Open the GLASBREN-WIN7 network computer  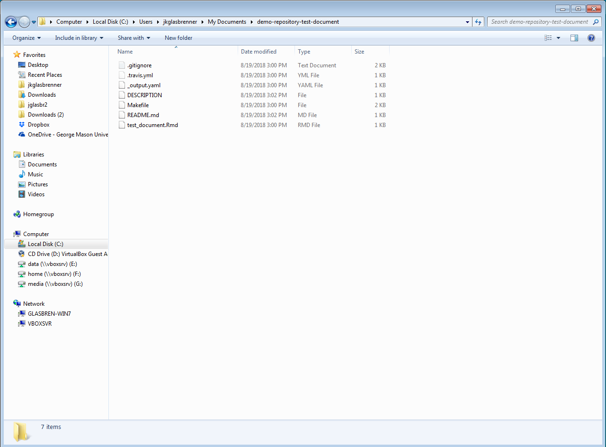pyautogui.click(x=49, y=314)
